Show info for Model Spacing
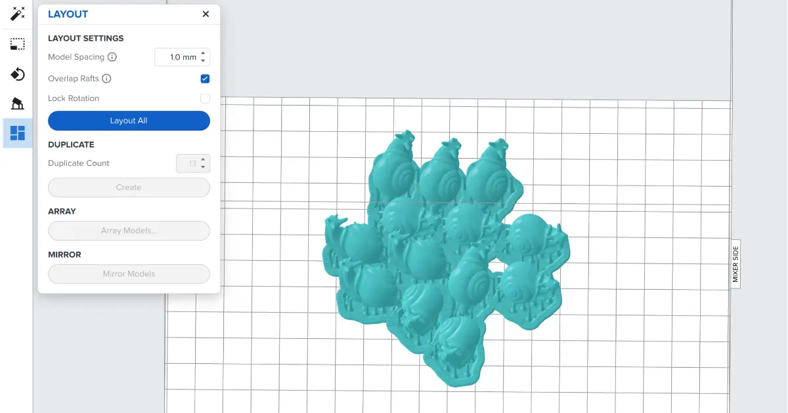The width and height of the screenshot is (788, 413). point(112,57)
